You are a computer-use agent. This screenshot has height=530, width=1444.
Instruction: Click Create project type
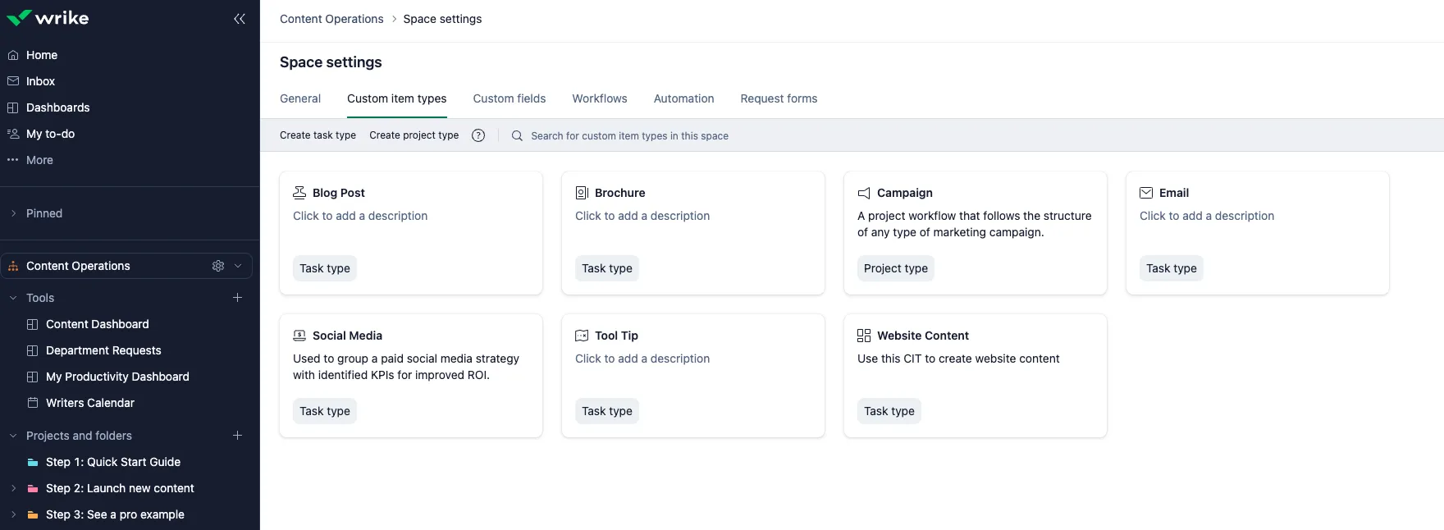414,135
